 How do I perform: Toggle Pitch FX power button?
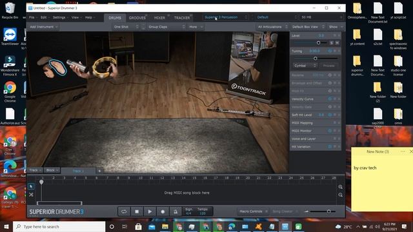pos(330,91)
